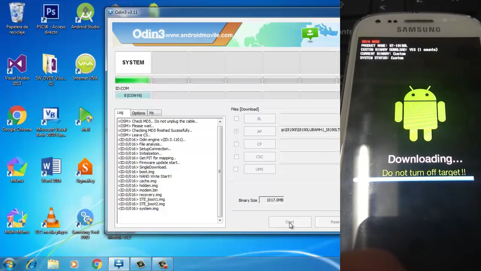Open Chrome from the taskbar
Viewport: 481px width, 271px height.
pyautogui.click(x=97, y=264)
